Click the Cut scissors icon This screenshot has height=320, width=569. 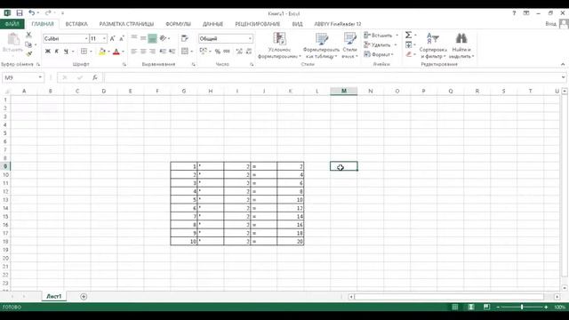pos(28,35)
